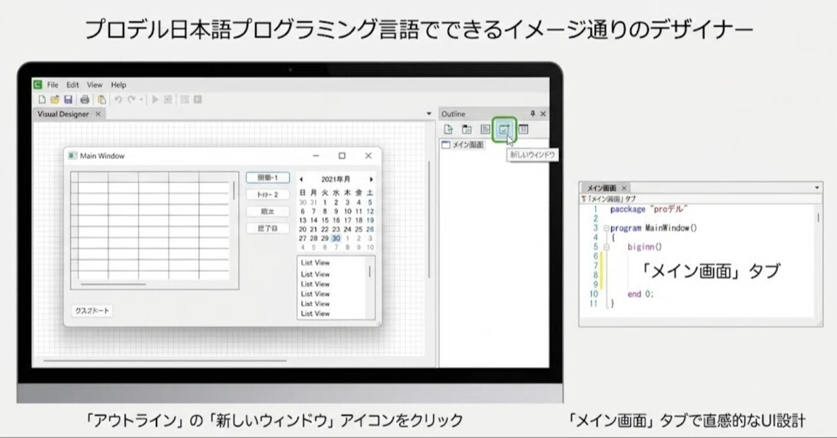
Task: Click the Run play icon in the toolbar
Action: tap(155, 99)
